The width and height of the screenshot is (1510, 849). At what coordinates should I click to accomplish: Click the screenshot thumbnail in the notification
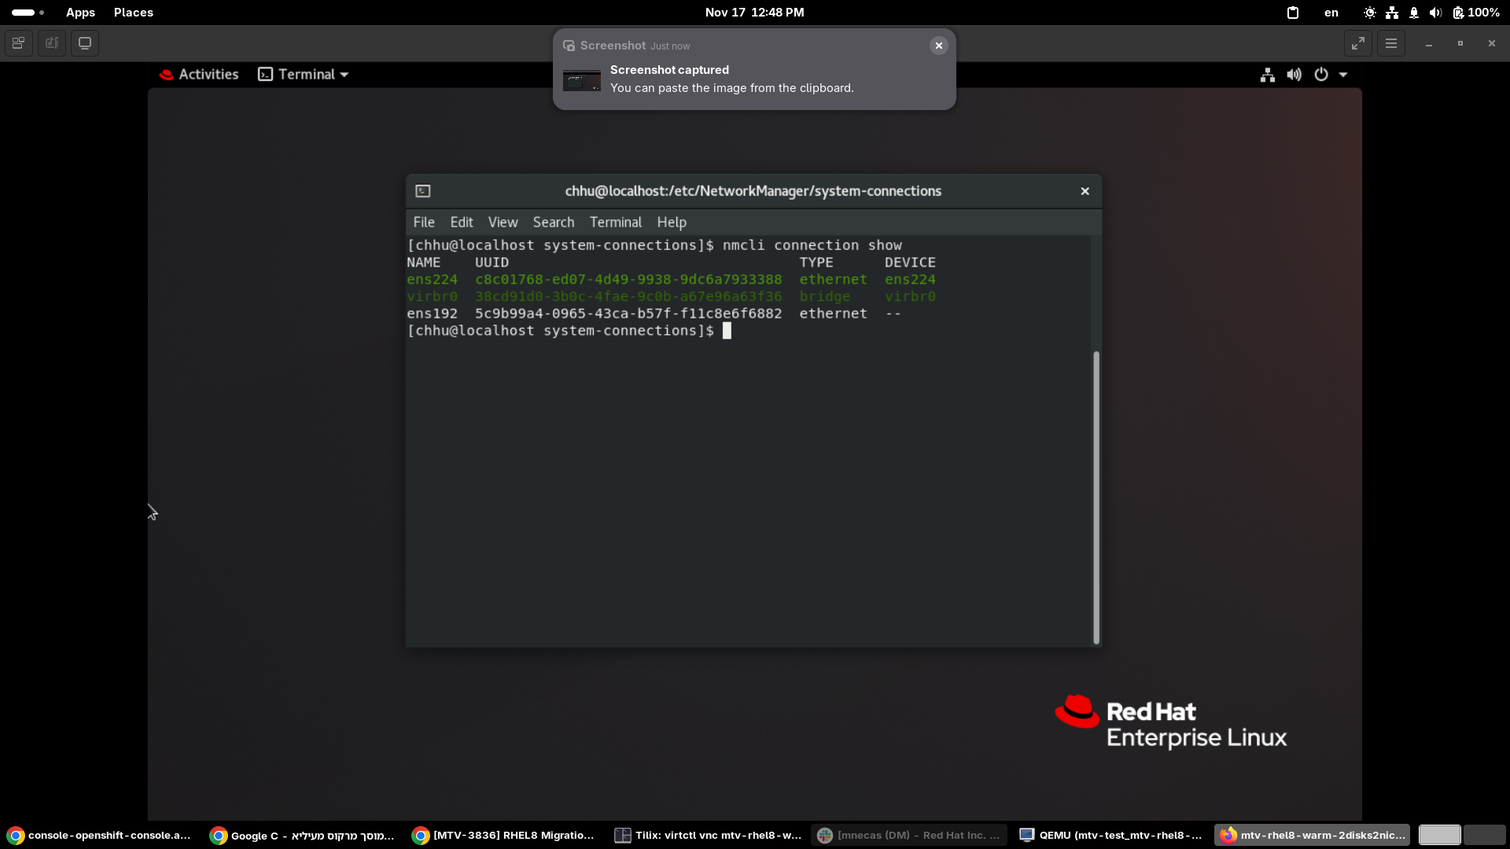[x=582, y=80]
